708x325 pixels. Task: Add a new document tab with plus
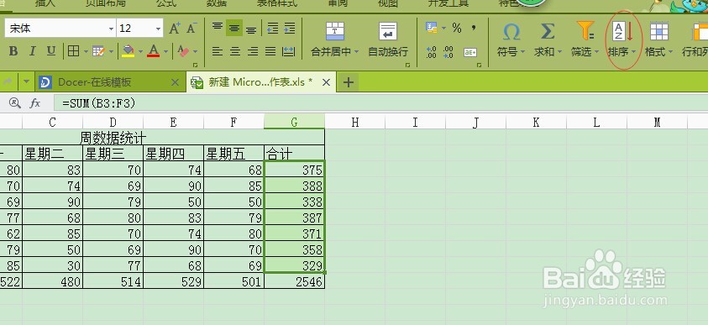349,82
